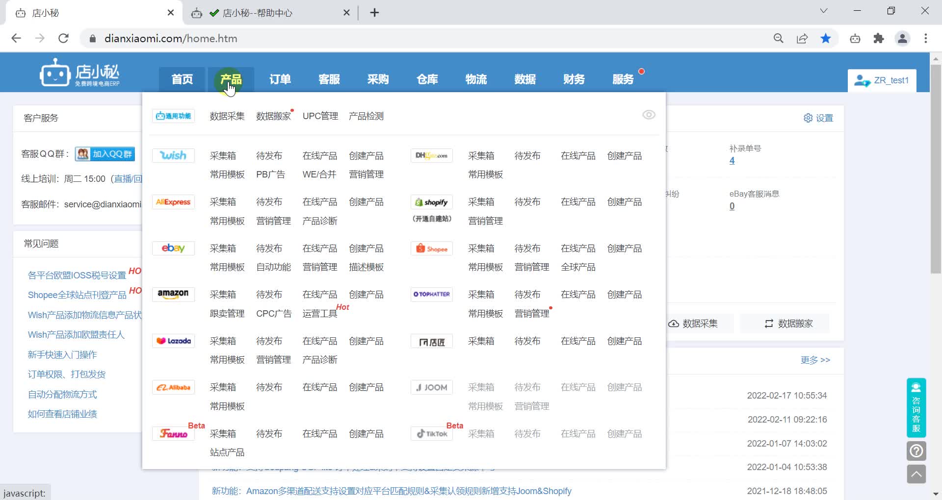Open Fanno 站点产品 link
Viewport: 942px width, 500px height.
tap(227, 452)
